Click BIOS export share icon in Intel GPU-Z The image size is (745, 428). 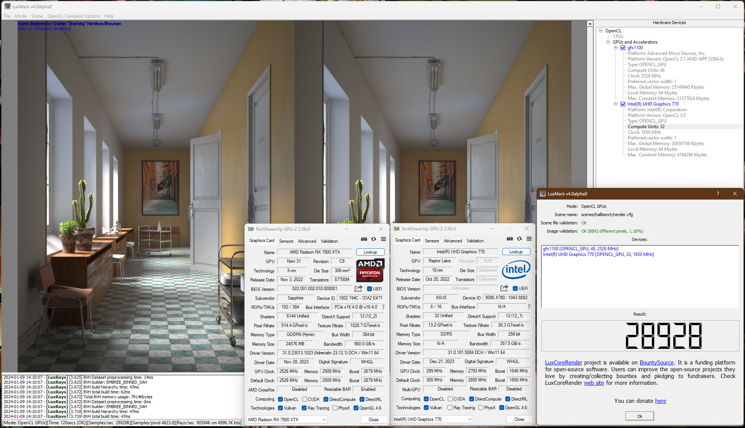coord(504,288)
